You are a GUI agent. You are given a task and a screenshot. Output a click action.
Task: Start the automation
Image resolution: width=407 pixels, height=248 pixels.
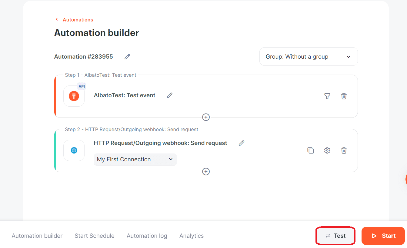point(383,236)
